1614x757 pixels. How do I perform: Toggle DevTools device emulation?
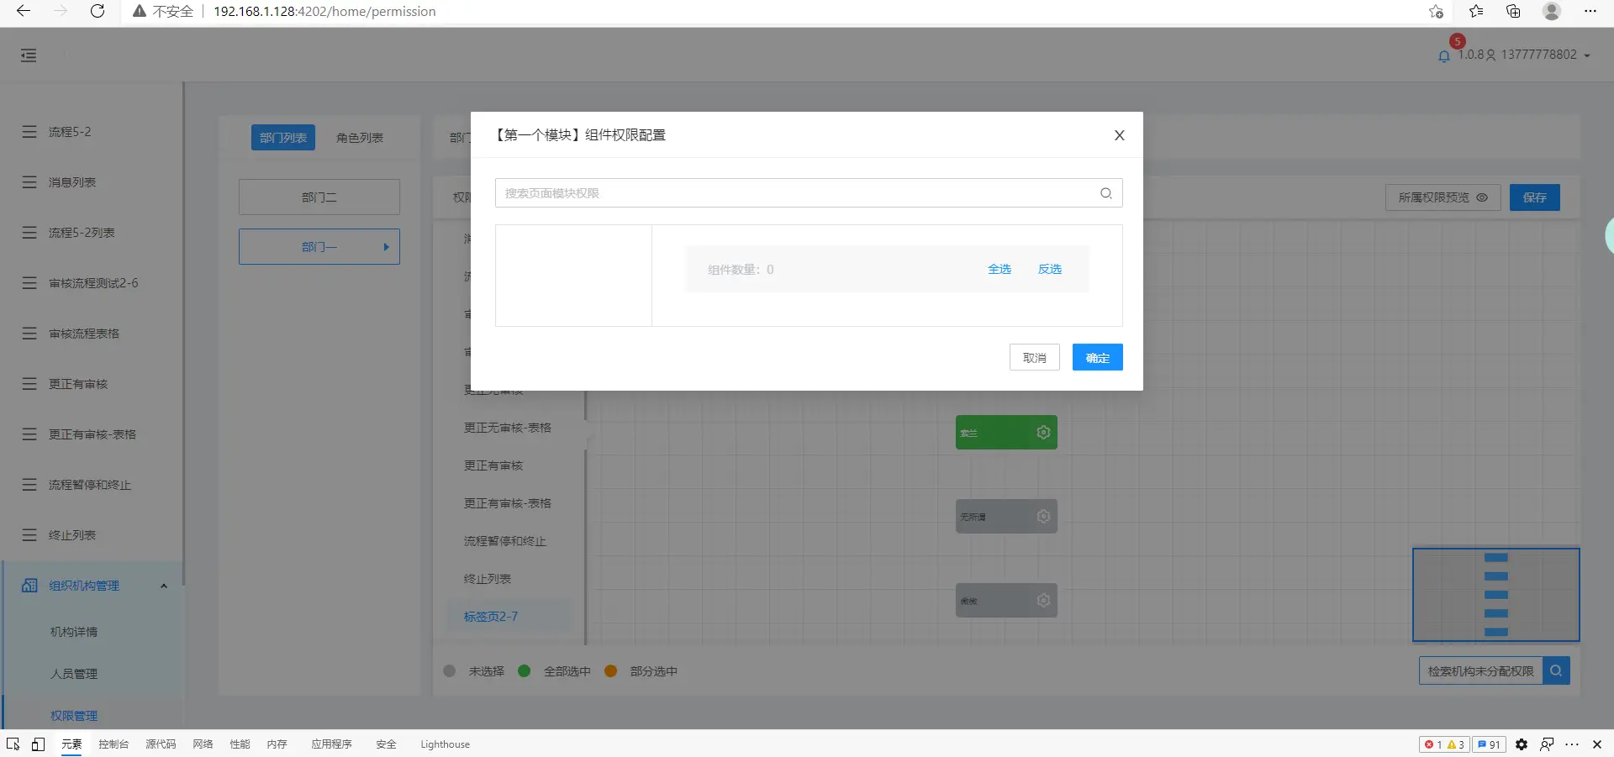(x=38, y=744)
